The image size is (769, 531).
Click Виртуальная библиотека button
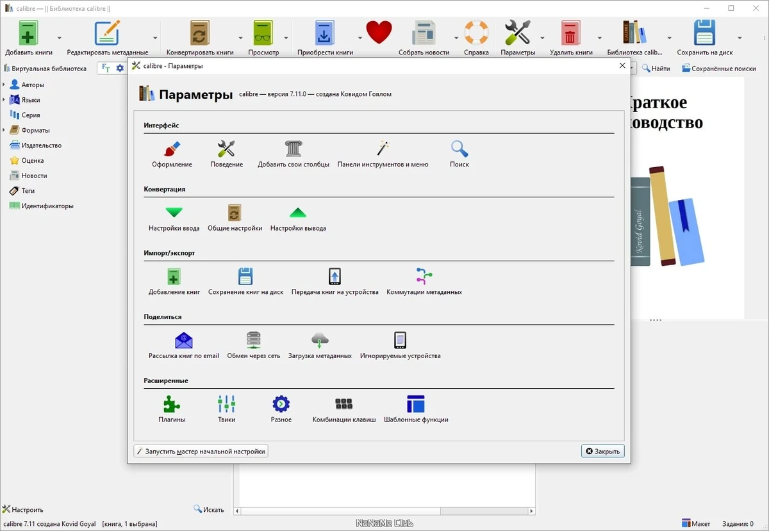coord(45,69)
